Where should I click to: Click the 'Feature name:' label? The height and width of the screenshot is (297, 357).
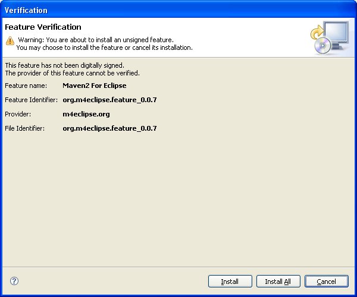pyautogui.click(x=25, y=86)
